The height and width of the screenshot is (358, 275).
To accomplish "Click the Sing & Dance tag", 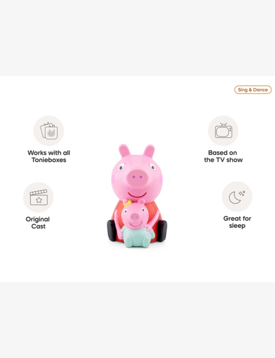I will 253,90.
